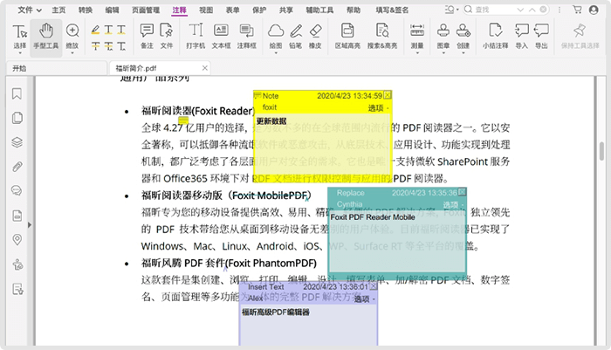Open the Stamp tool (图章)
This screenshot has height=350, width=611.
point(443,36)
